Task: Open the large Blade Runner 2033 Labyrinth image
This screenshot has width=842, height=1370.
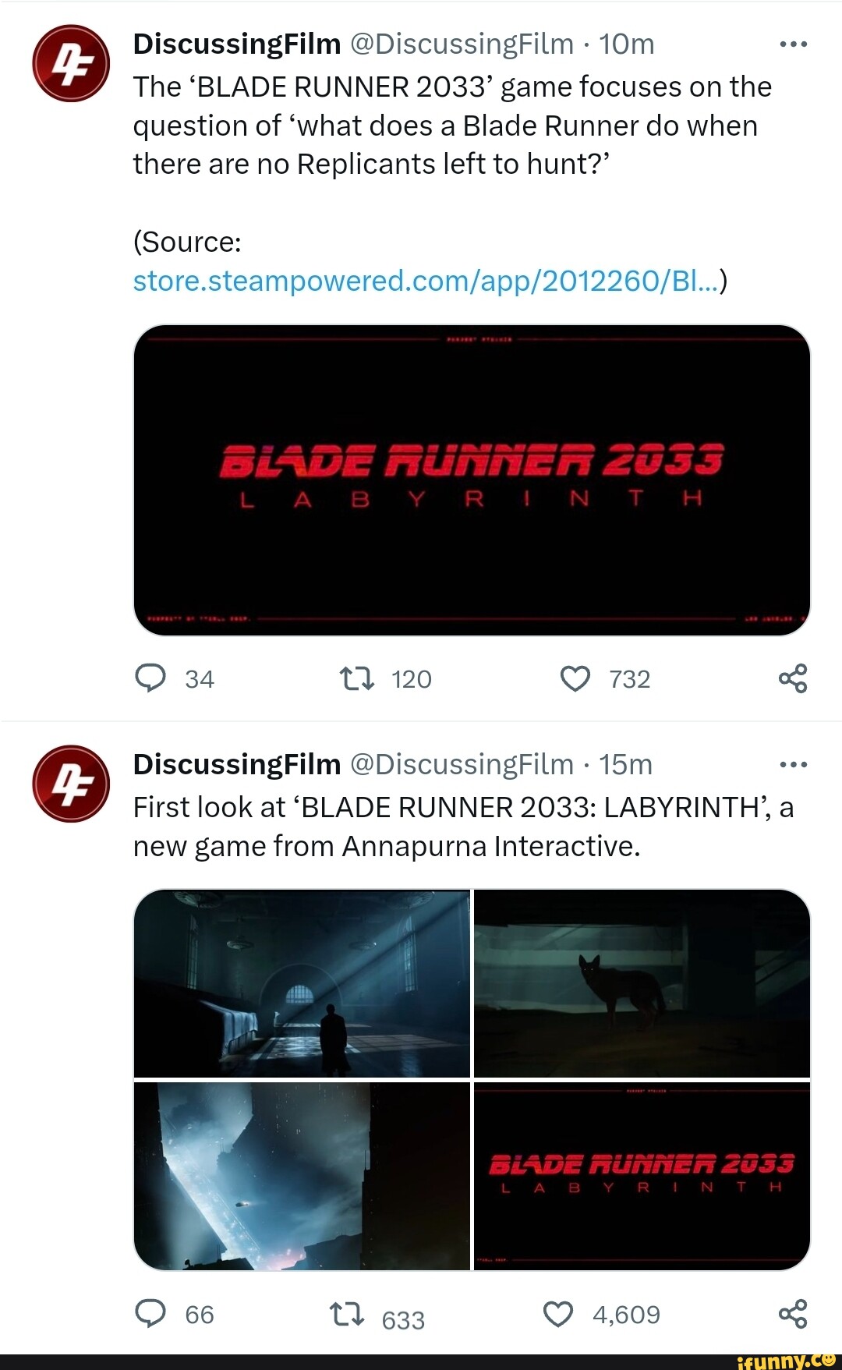Action: [472, 480]
